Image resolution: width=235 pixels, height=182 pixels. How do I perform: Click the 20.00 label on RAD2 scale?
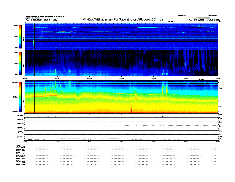pos(16,37)
